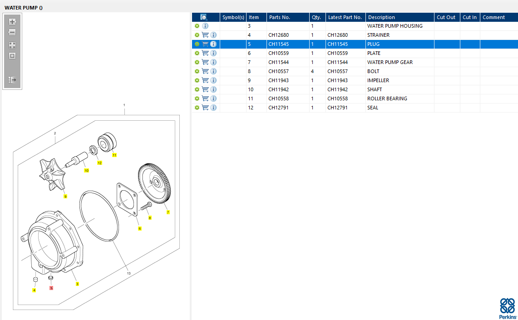Click the four-squares grid view icon
Image resolution: width=518 pixels, height=320 pixels.
(12, 45)
